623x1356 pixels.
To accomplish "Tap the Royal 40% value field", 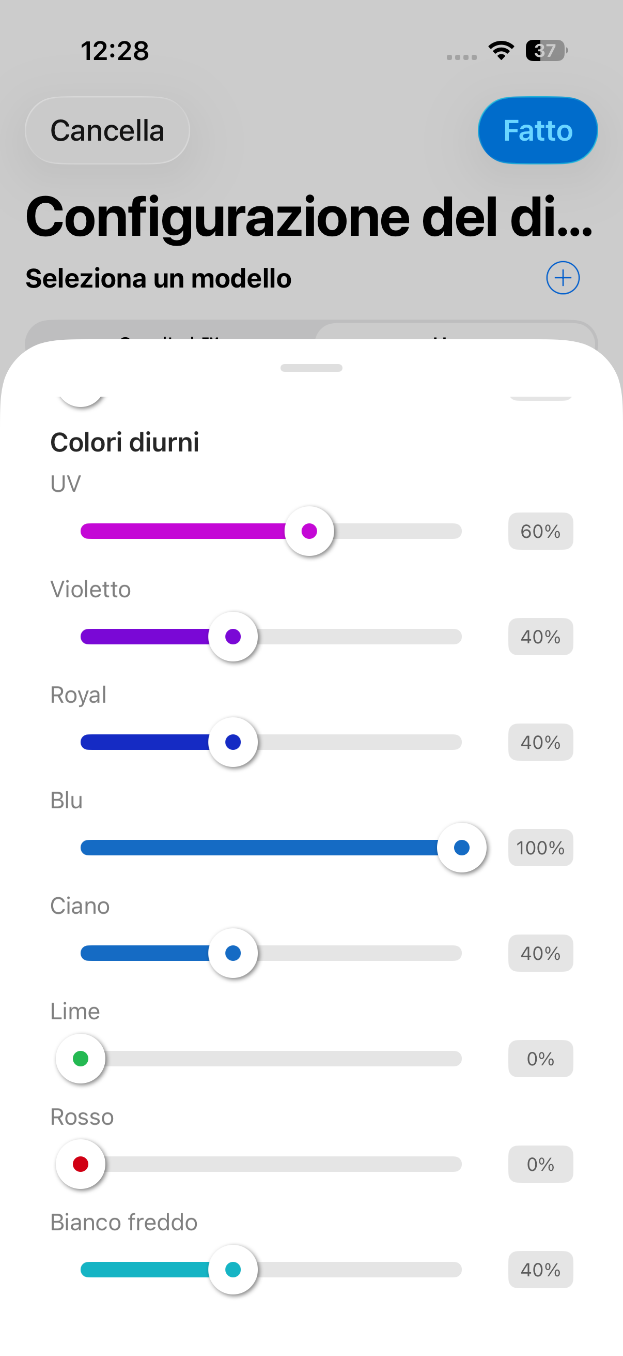I will point(540,742).
